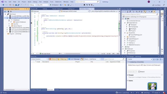167x94 pixels.
Task: Click Sync with Active Document icon
Action: point(137,11)
